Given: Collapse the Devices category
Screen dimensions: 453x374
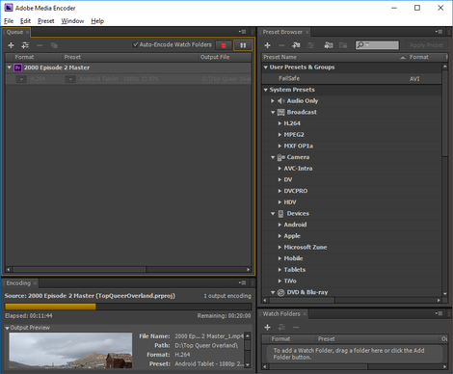Looking at the screenshot, I should 273,213.
